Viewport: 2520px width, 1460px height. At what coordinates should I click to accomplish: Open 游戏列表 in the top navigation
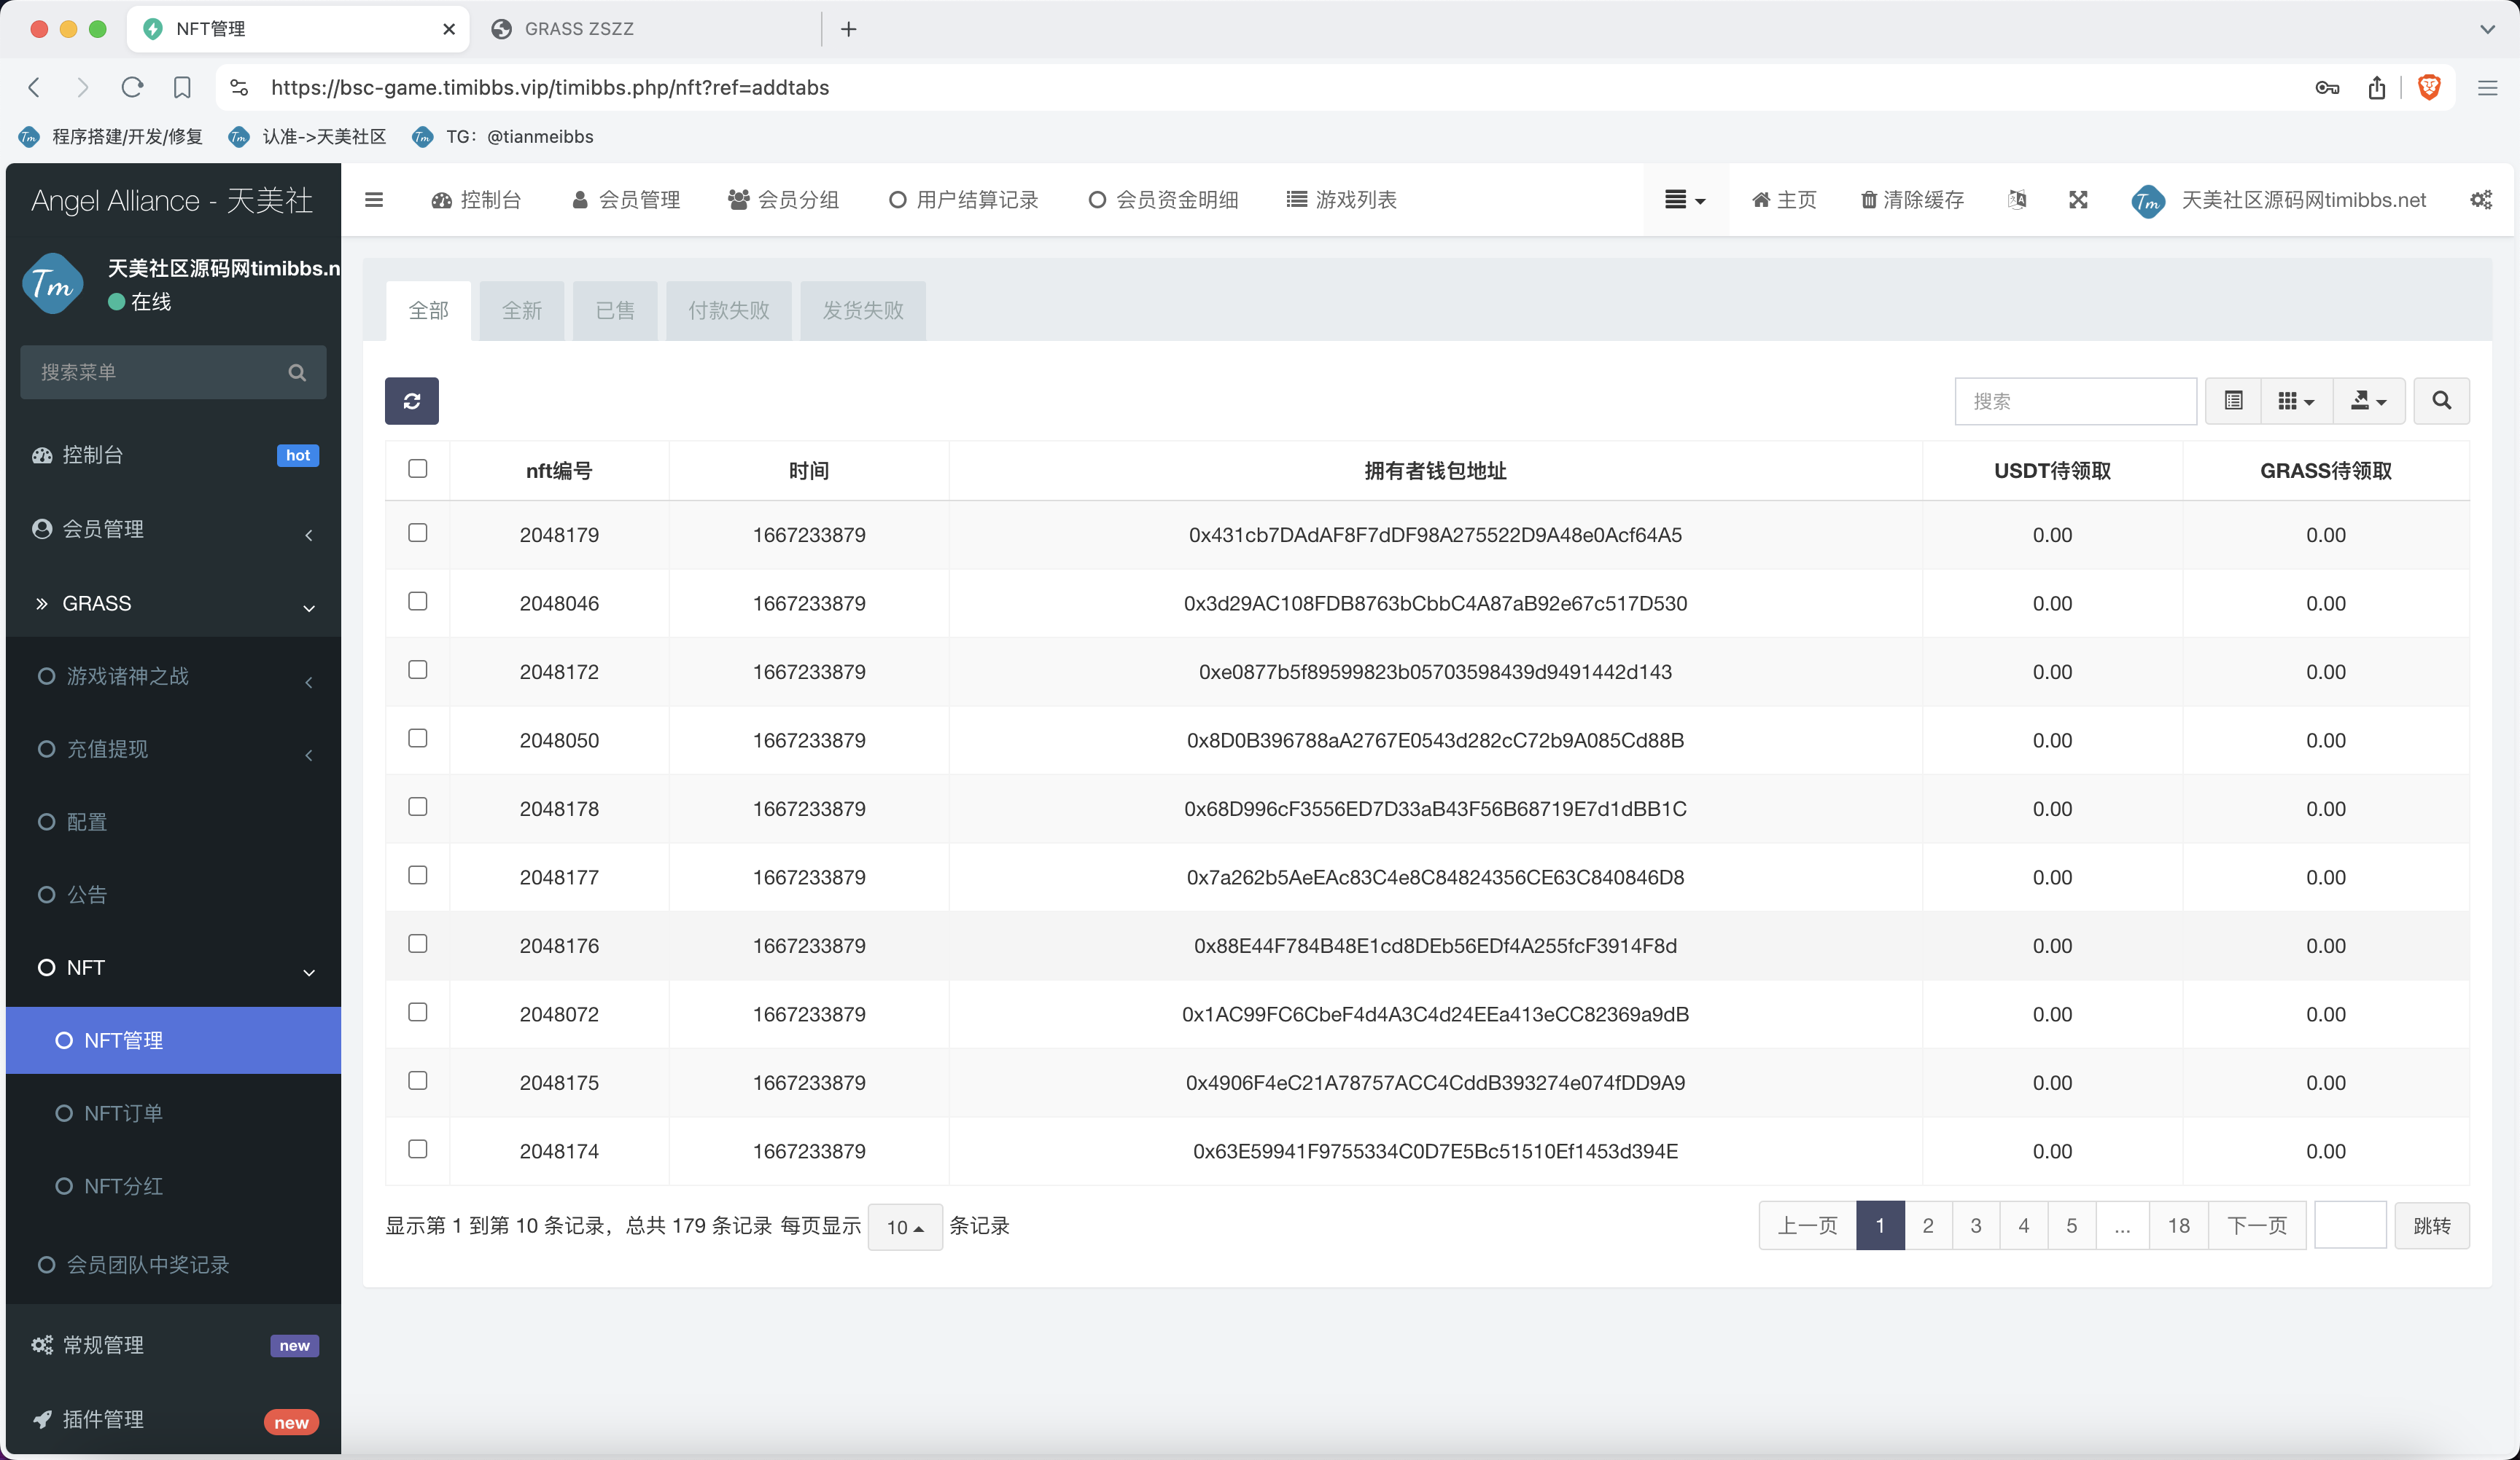pos(1342,200)
